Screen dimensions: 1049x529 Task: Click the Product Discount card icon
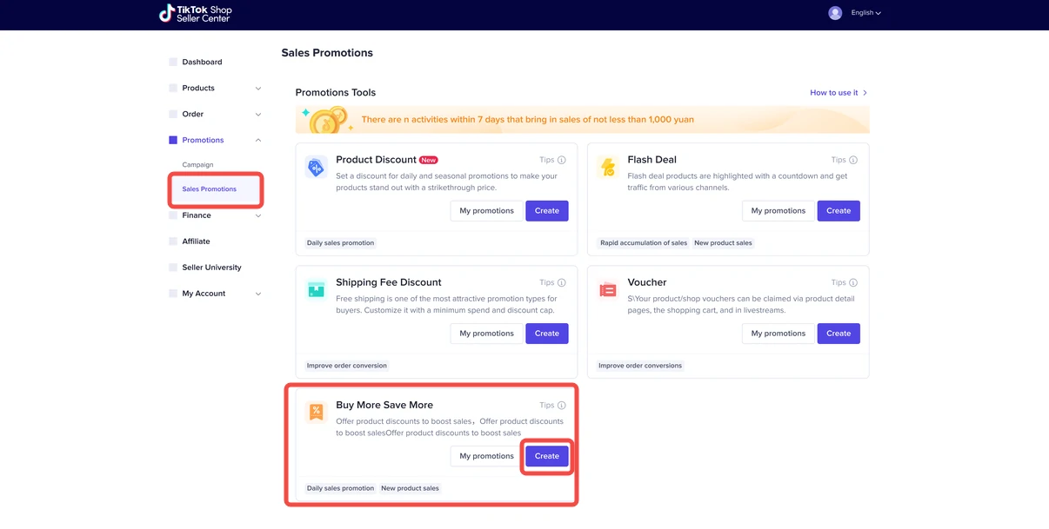pos(317,167)
